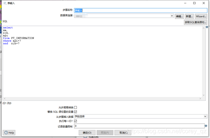This screenshot has height=138, width=210.
Task: Minimize the 表输入 window
Action: [x=185, y=3]
